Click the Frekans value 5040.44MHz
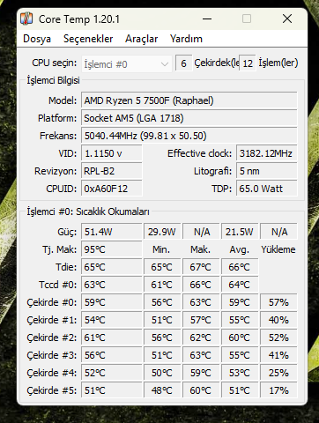Screen dimensions: 319x423 [x=189, y=136]
